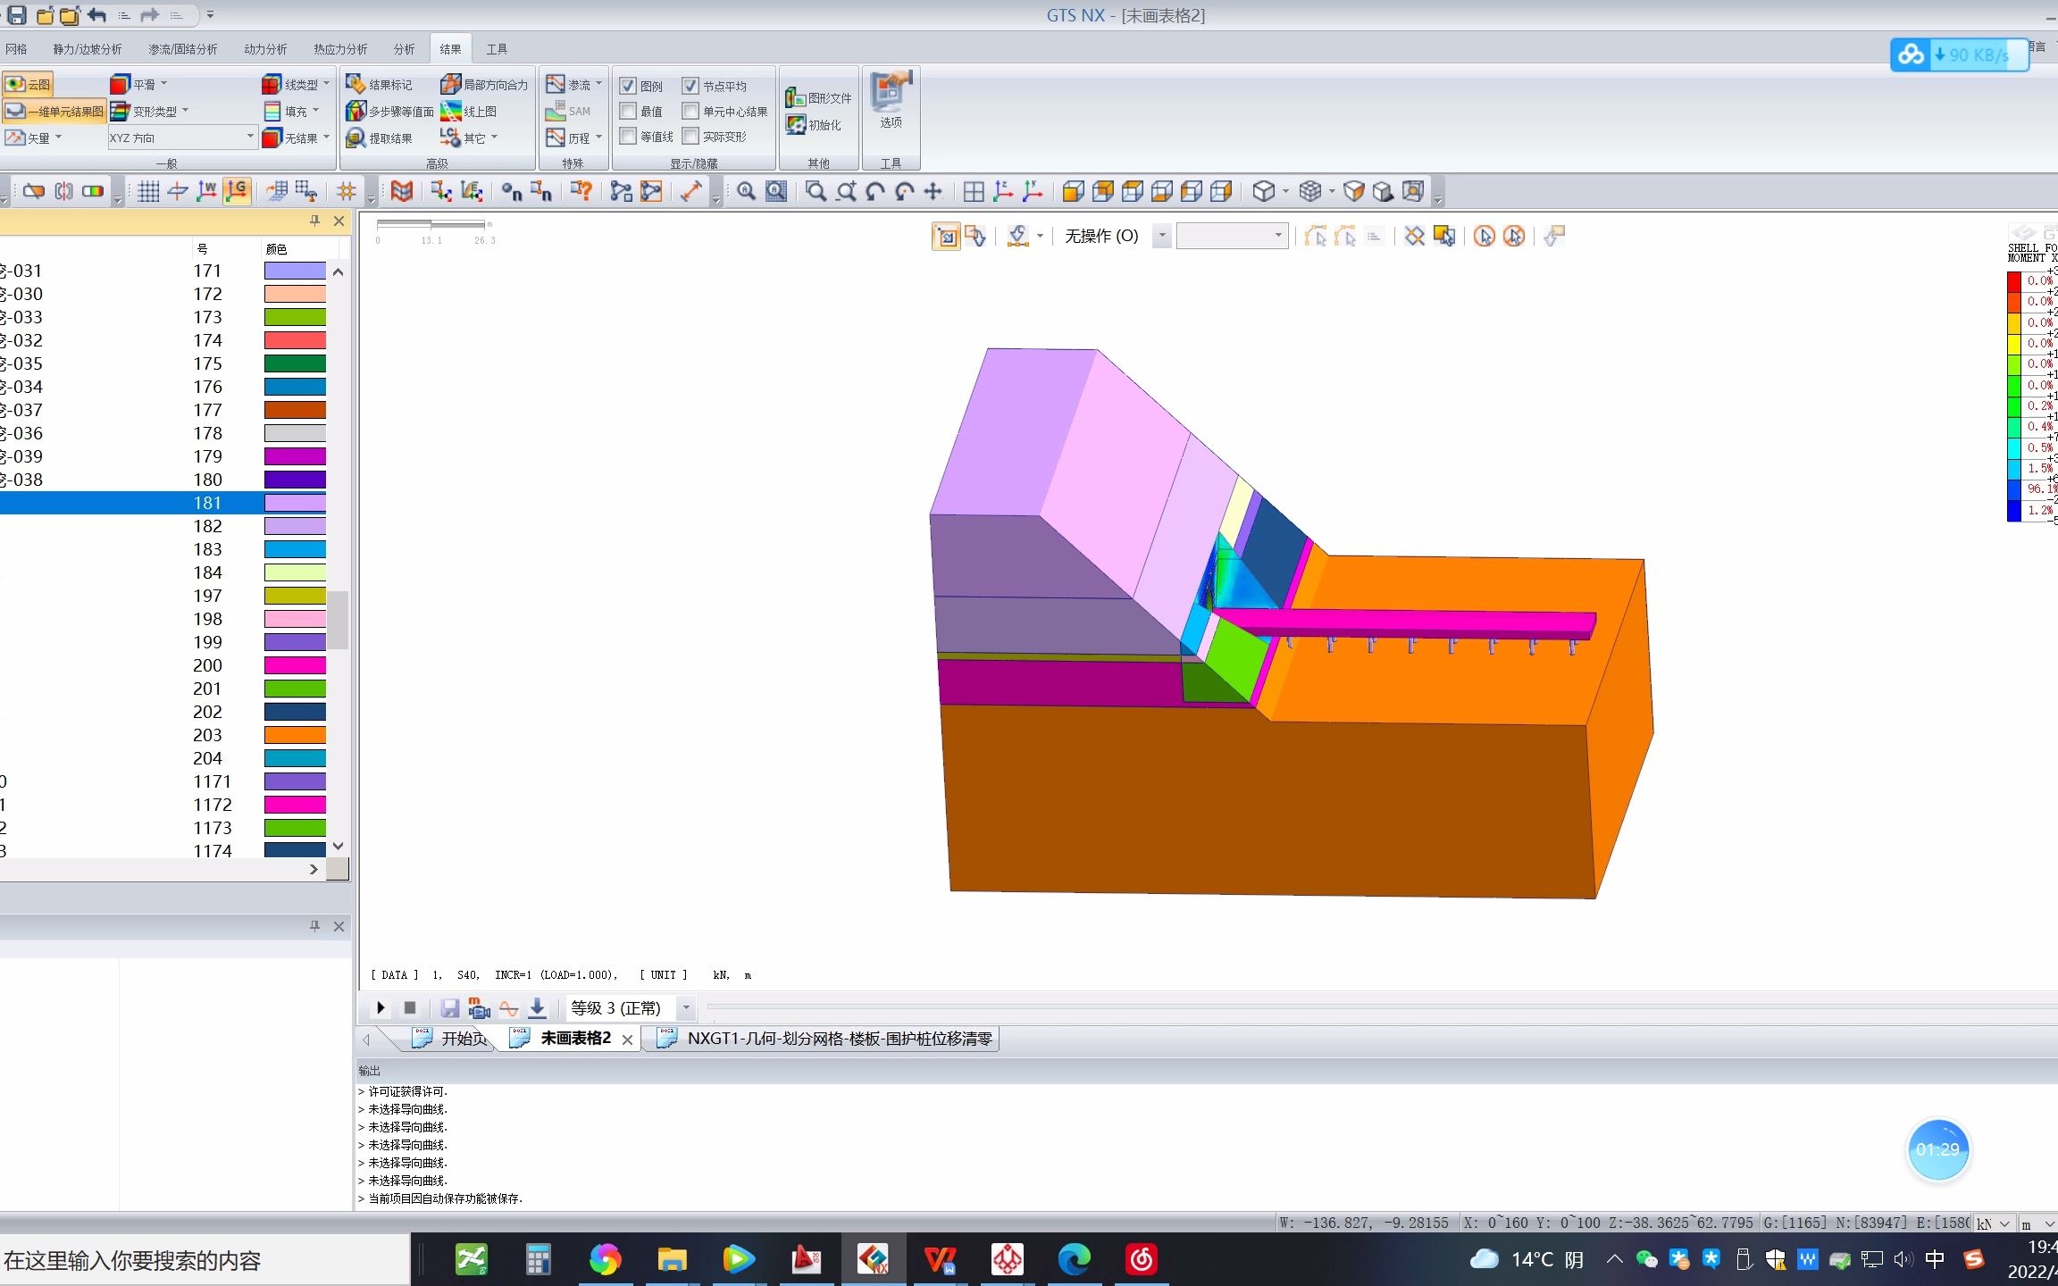The image size is (2058, 1286).
Task: Select the row numbered 200 in list
Action: click(x=163, y=665)
